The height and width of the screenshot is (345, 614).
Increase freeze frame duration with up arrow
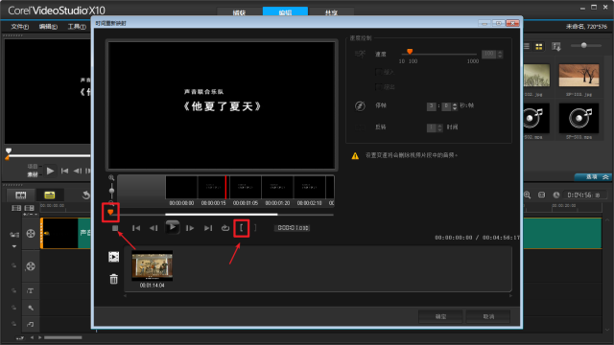(x=454, y=104)
